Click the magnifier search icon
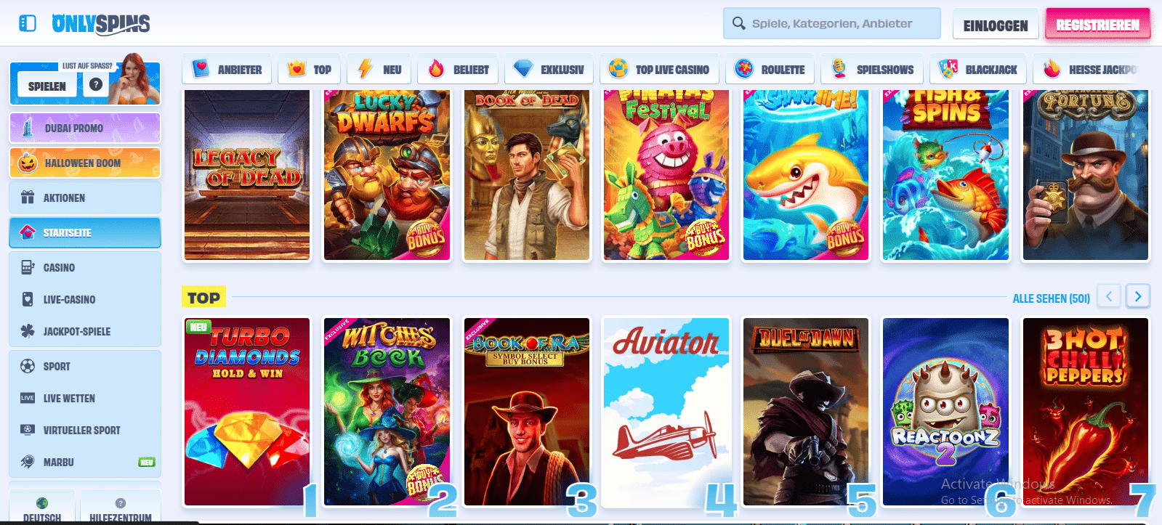 click(x=738, y=23)
